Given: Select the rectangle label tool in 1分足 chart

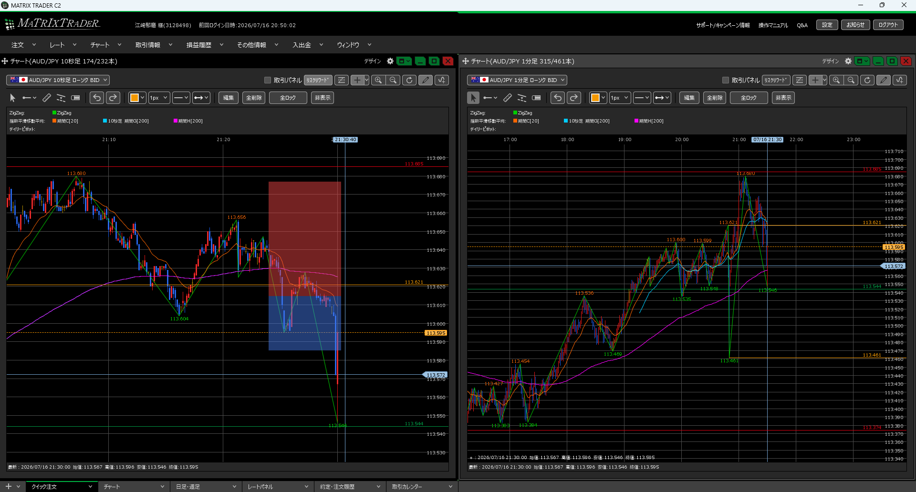Looking at the screenshot, I should pos(536,98).
